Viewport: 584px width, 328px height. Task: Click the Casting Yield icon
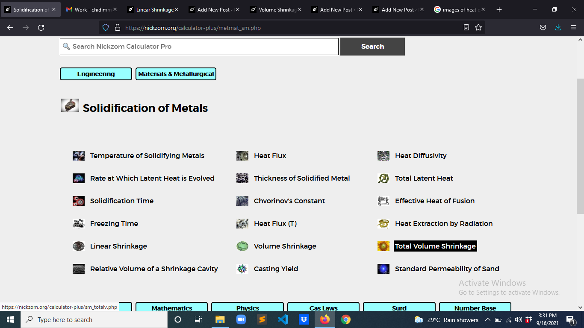(x=242, y=269)
